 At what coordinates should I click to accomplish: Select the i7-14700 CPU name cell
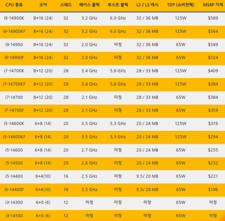[x=14, y=97]
